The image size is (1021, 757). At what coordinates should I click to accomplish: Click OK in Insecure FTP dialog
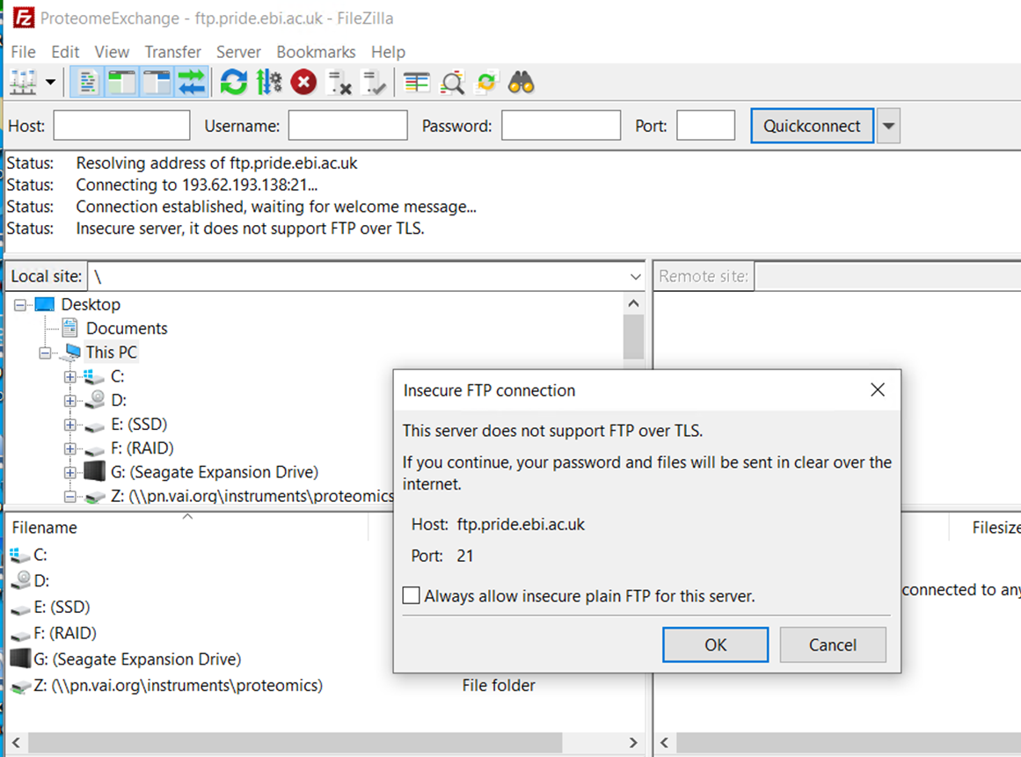[x=716, y=644]
